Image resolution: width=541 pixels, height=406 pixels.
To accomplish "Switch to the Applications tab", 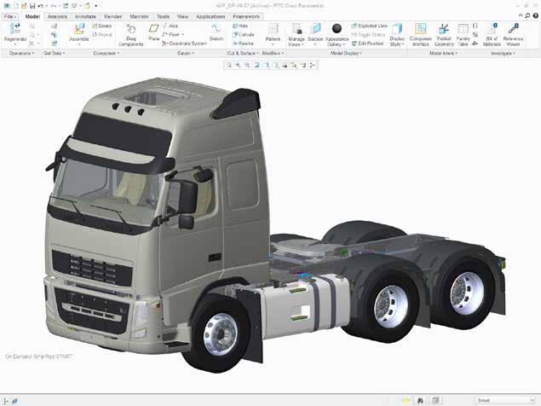I will point(210,16).
